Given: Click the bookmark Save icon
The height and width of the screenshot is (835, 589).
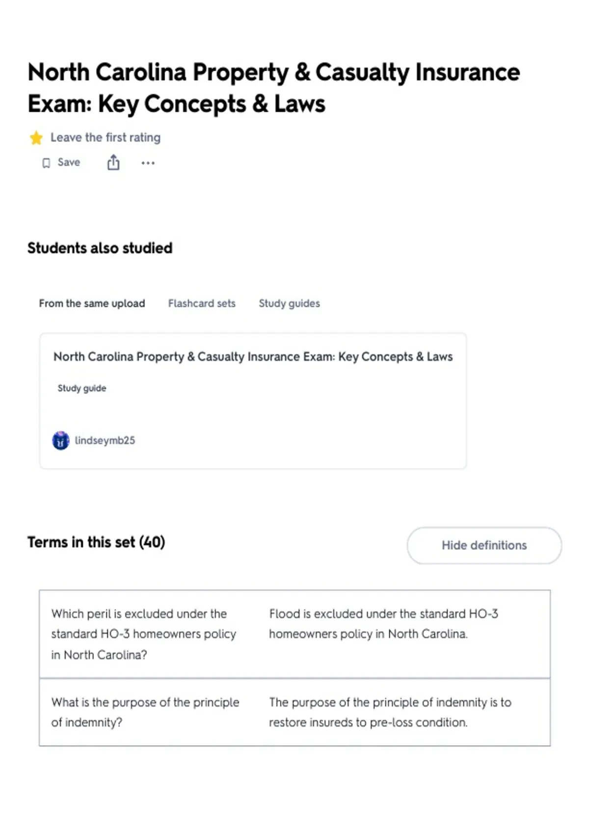Looking at the screenshot, I should 46,163.
